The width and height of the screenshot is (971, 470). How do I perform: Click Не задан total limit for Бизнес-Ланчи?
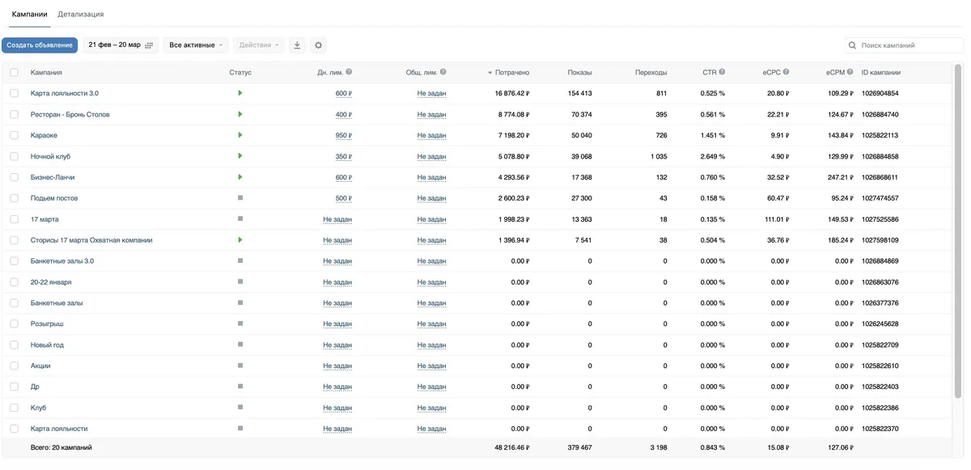[x=431, y=177]
